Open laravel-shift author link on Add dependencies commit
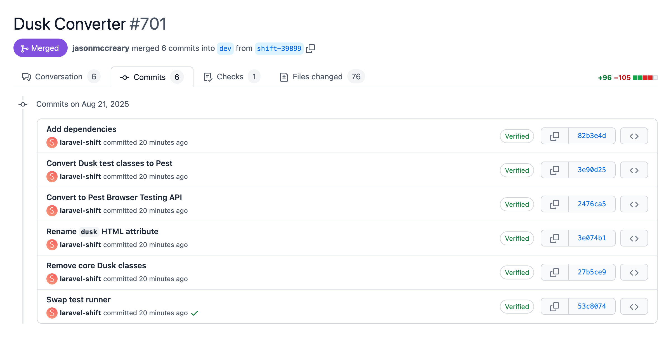The width and height of the screenshot is (671, 351). pos(80,143)
